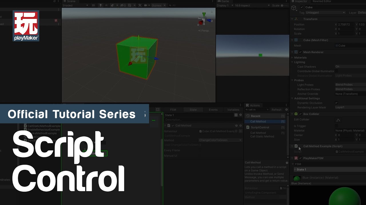Click the Cube Mesh Filter icon
The height and width of the screenshot is (205, 366).
click(296, 40)
